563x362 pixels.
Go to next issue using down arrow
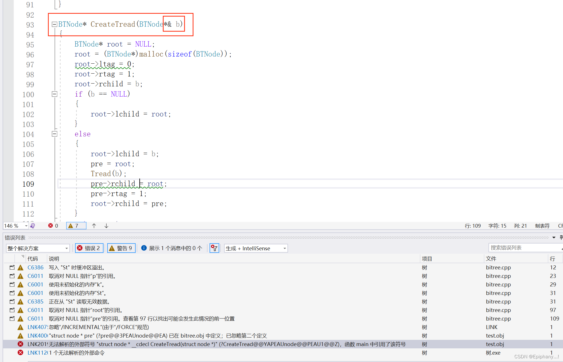[x=106, y=226]
